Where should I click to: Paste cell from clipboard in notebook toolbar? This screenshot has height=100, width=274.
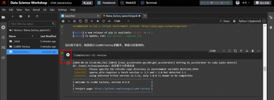[86, 21]
